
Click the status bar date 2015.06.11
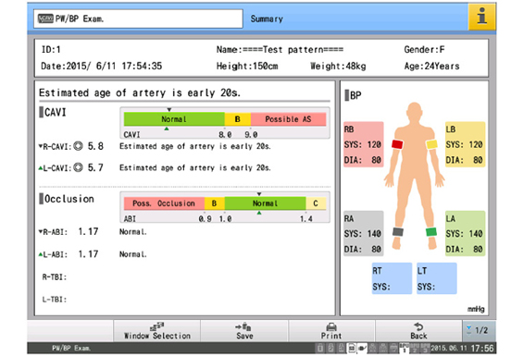(x=449, y=349)
